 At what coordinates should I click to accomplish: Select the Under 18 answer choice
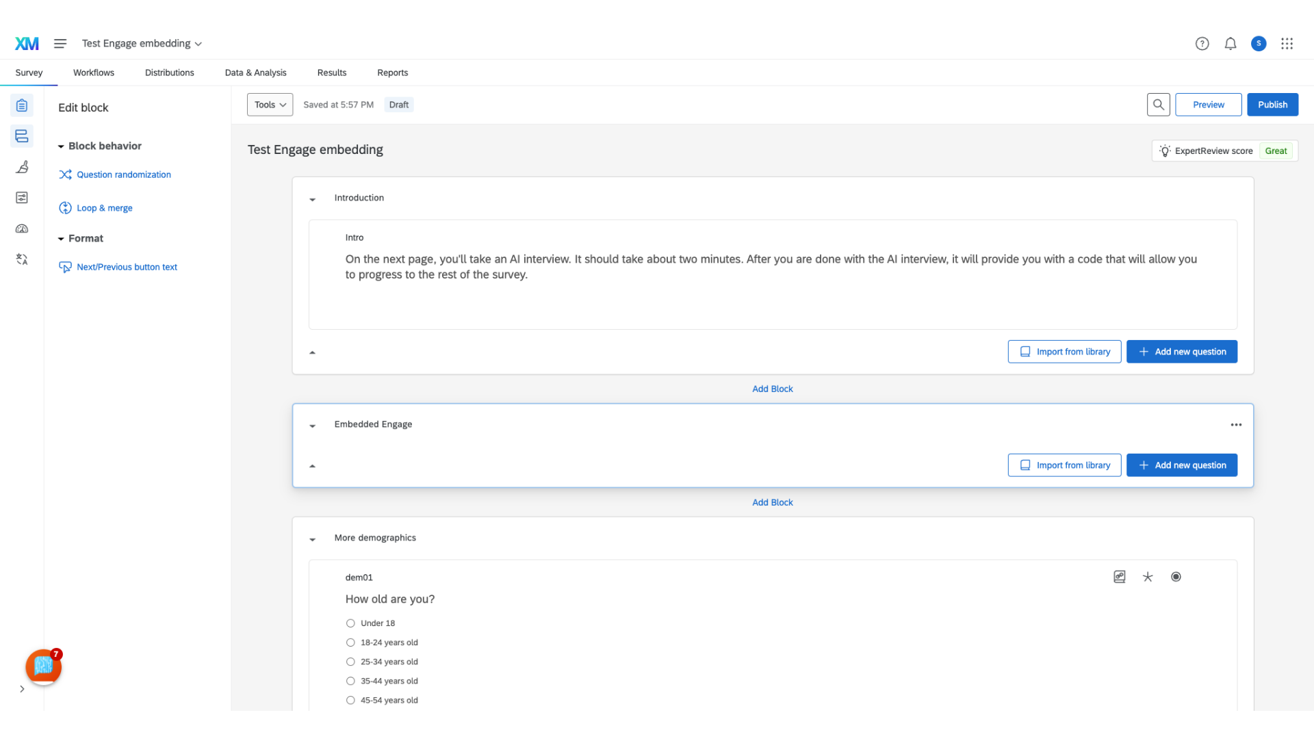tap(350, 623)
